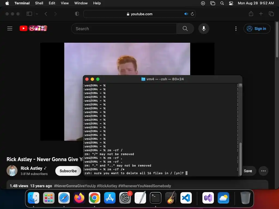The height and width of the screenshot is (209, 279).
Task: Click the Rick Astley channel avatar
Action: click(12, 171)
